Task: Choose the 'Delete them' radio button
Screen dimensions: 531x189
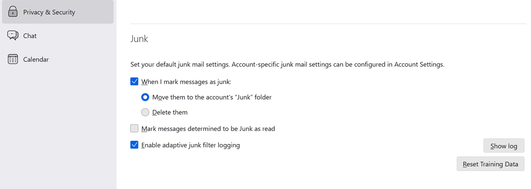Action: 145,112
